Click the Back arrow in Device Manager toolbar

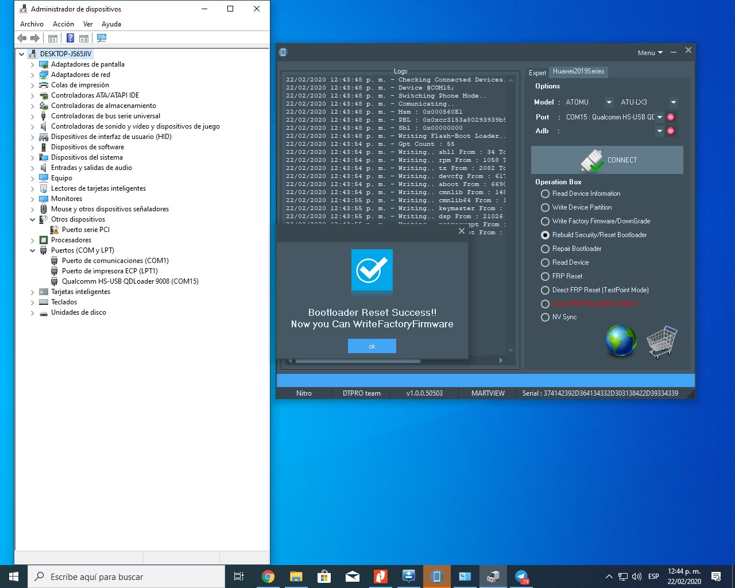pyautogui.click(x=22, y=38)
